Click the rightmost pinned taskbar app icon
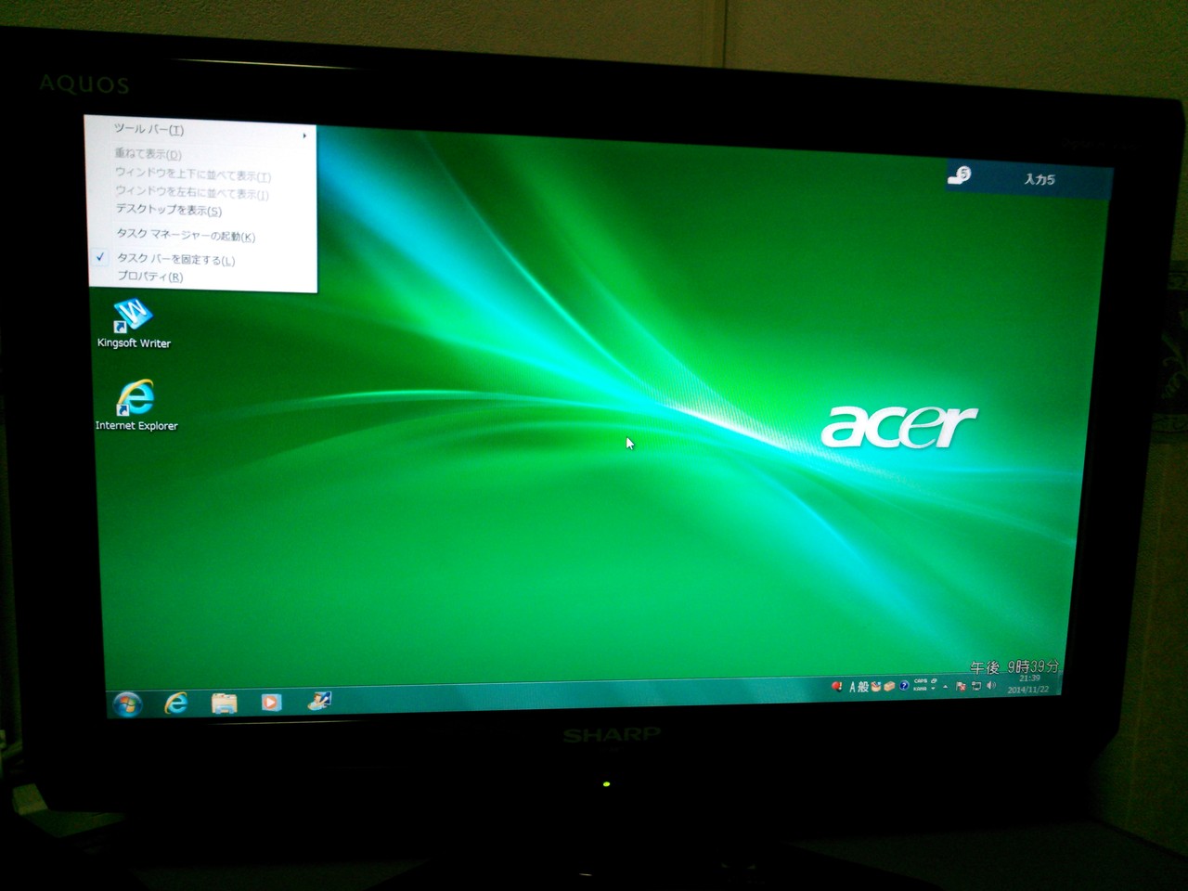The height and width of the screenshot is (891, 1188). (319, 702)
